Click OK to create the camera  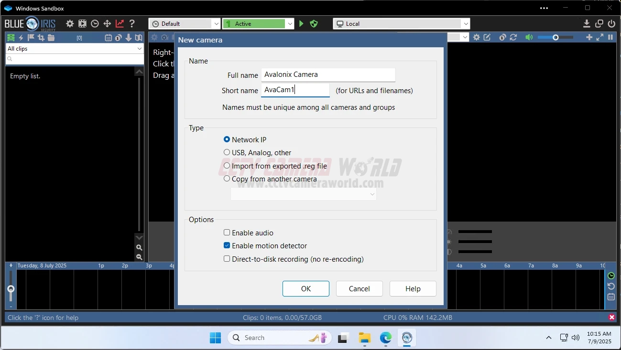[305, 288]
